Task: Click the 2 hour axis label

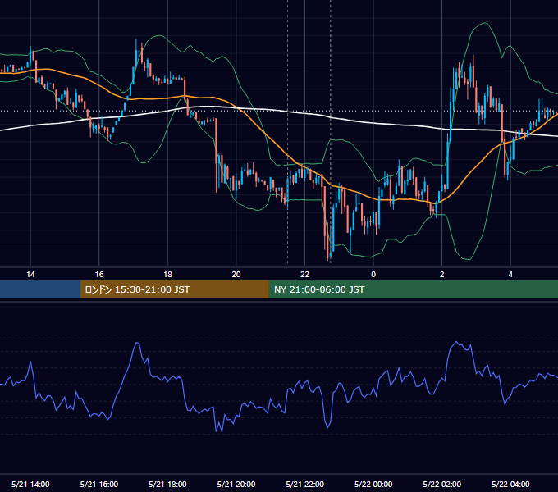Action: 442,275
